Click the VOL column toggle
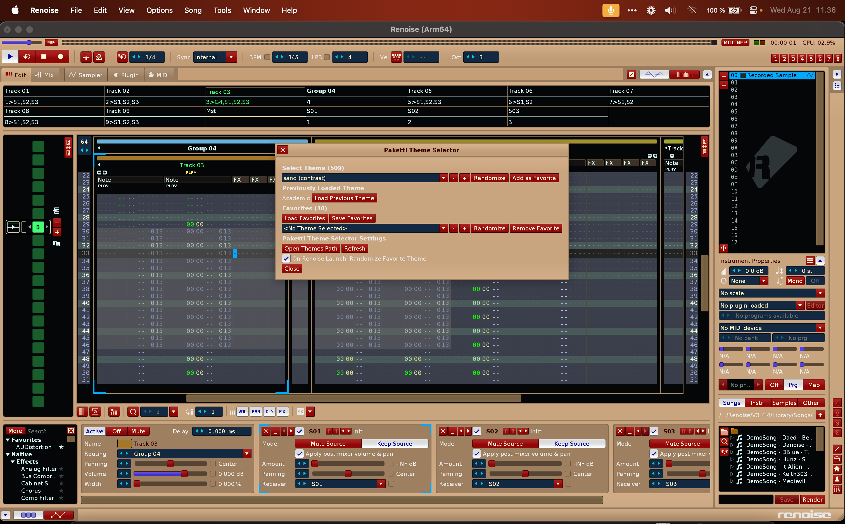The height and width of the screenshot is (524, 845). (x=243, y=412)
